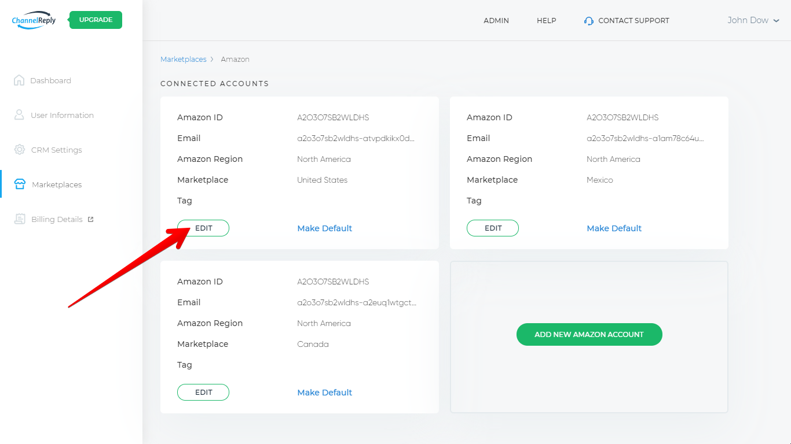This screenshot has width=791, height=444.
Task: Click the User Information person icon
Action: [x=19, y=115]
